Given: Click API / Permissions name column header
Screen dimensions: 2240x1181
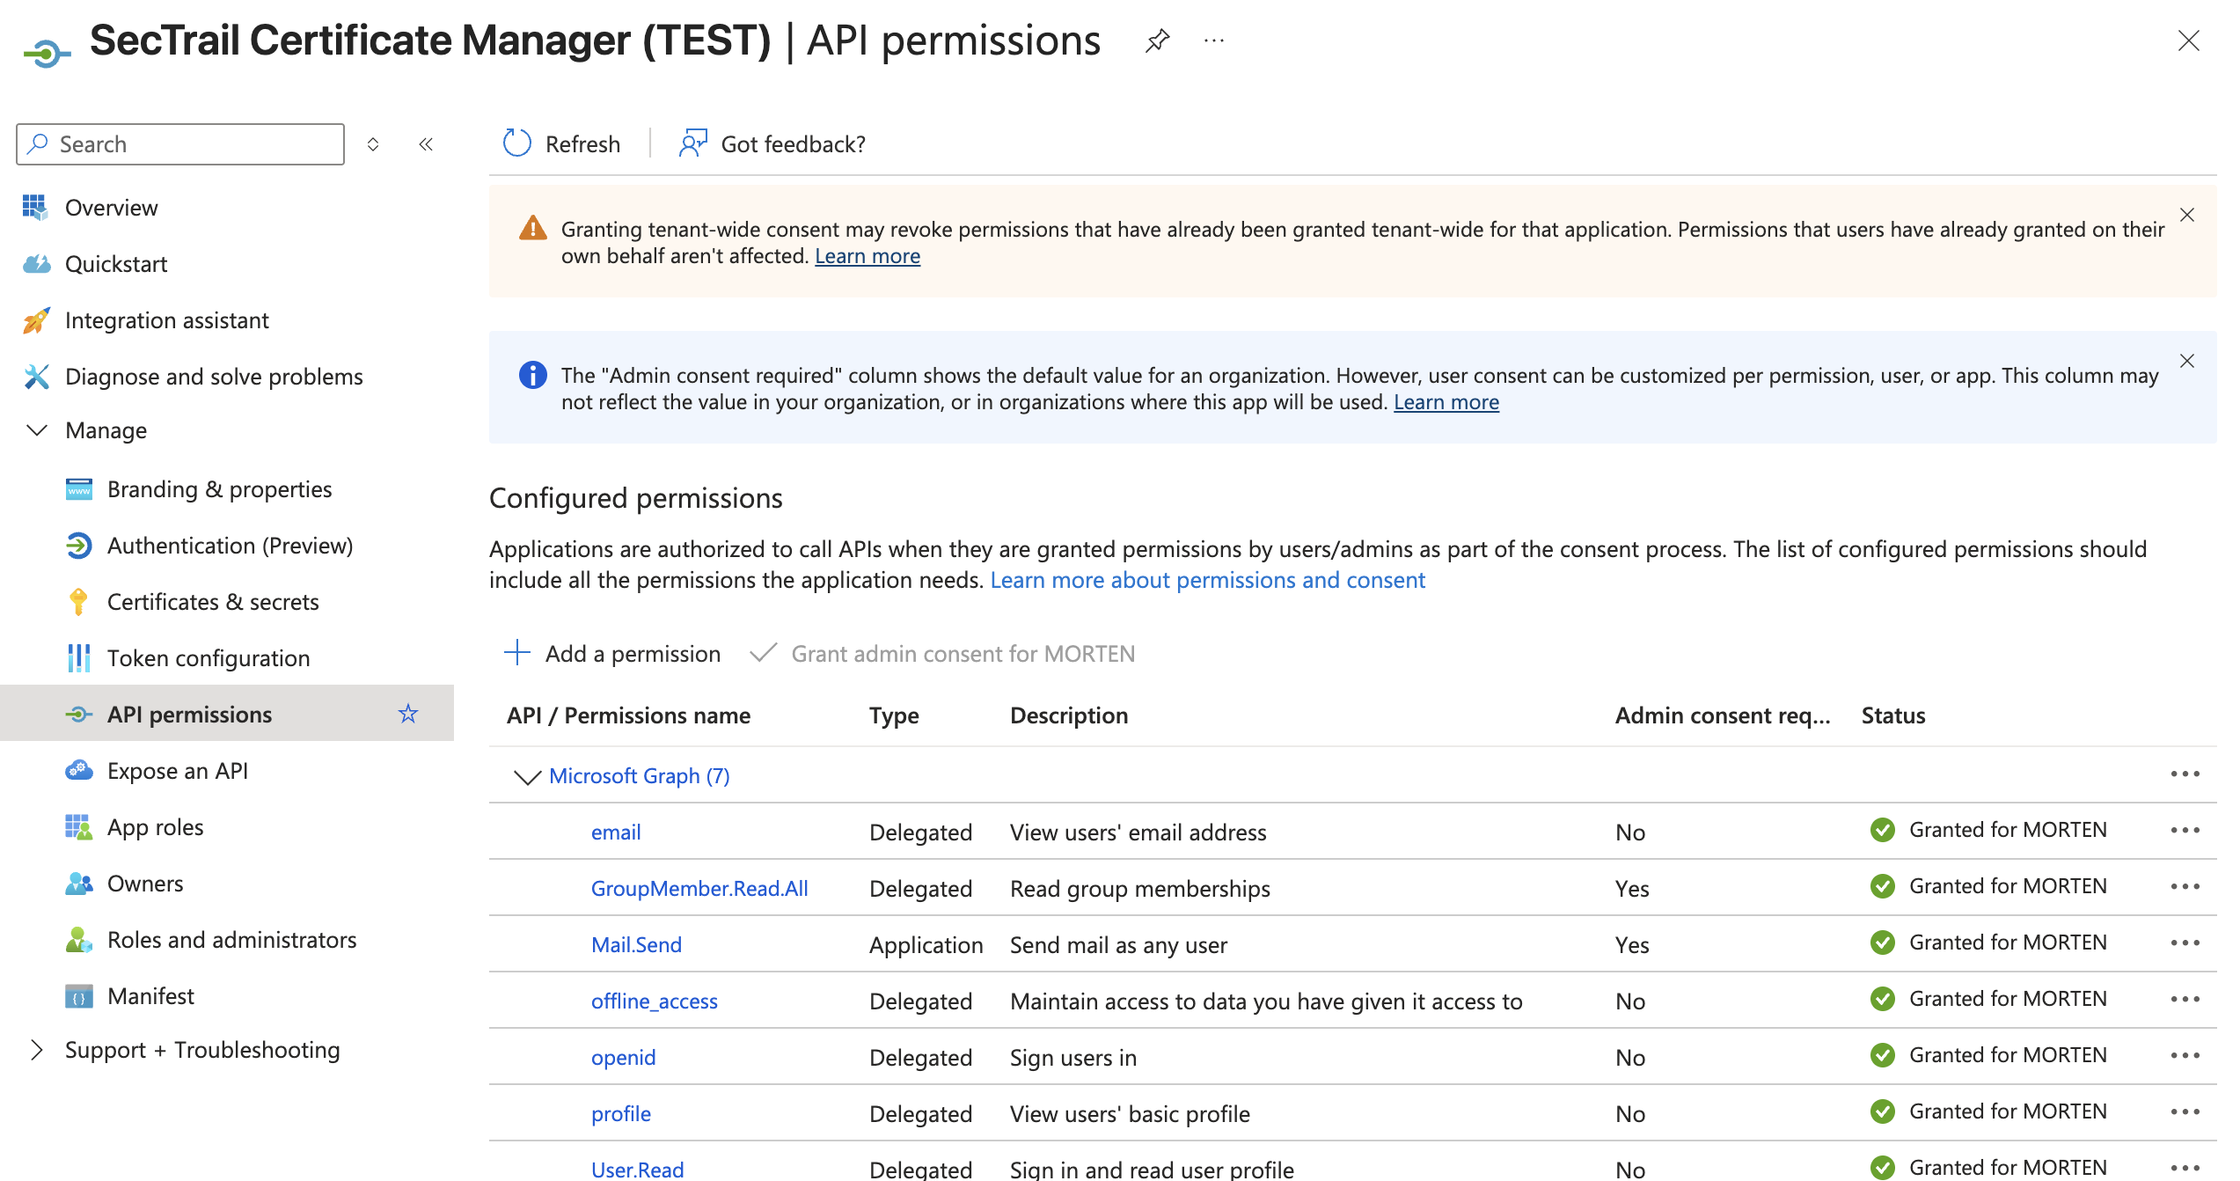Looking at the screenshot, I should [x=628, y=715].
